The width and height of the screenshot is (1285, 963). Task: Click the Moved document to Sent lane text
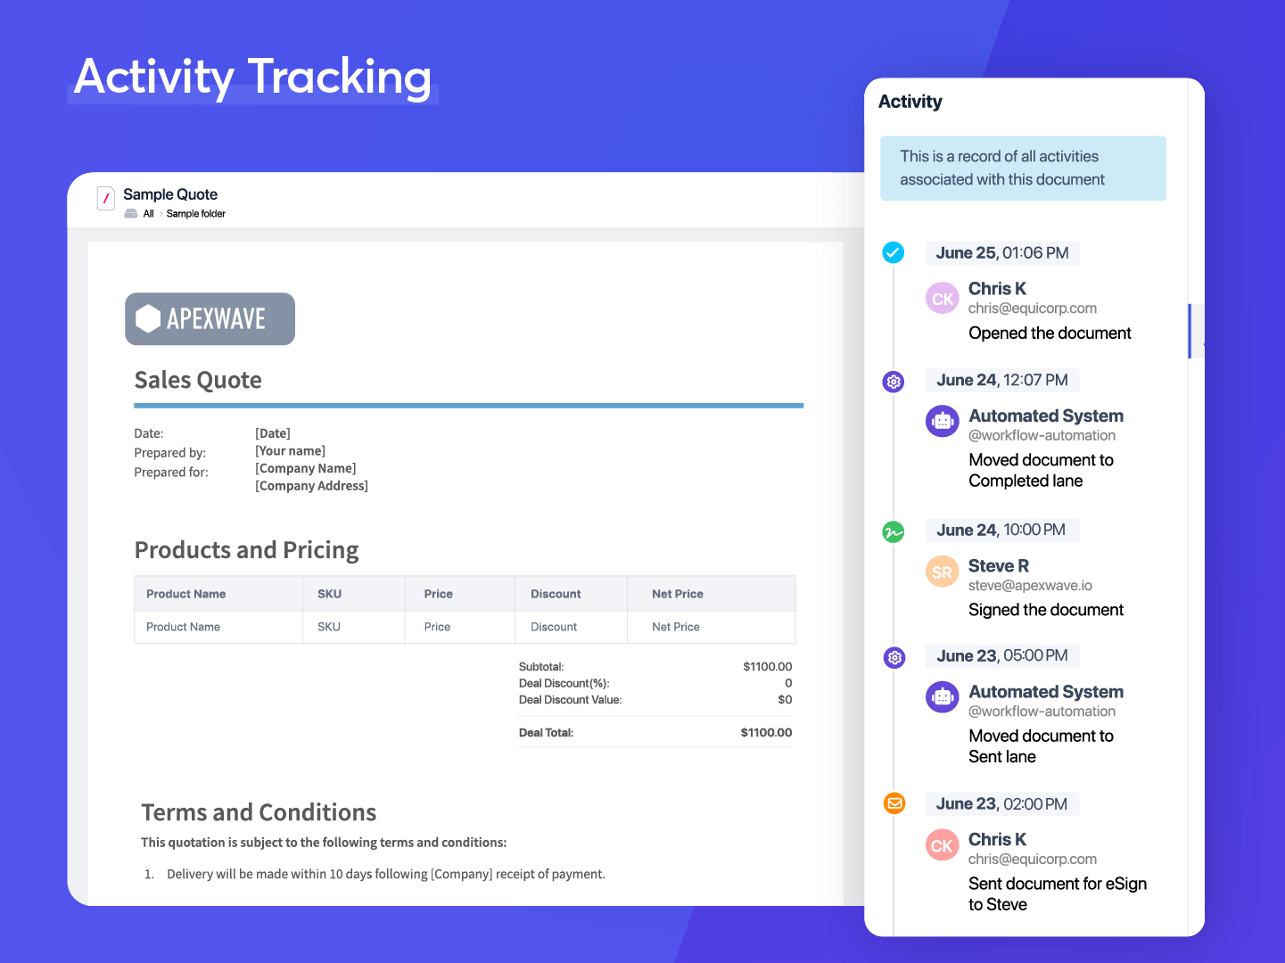(x=1041, y=746)
